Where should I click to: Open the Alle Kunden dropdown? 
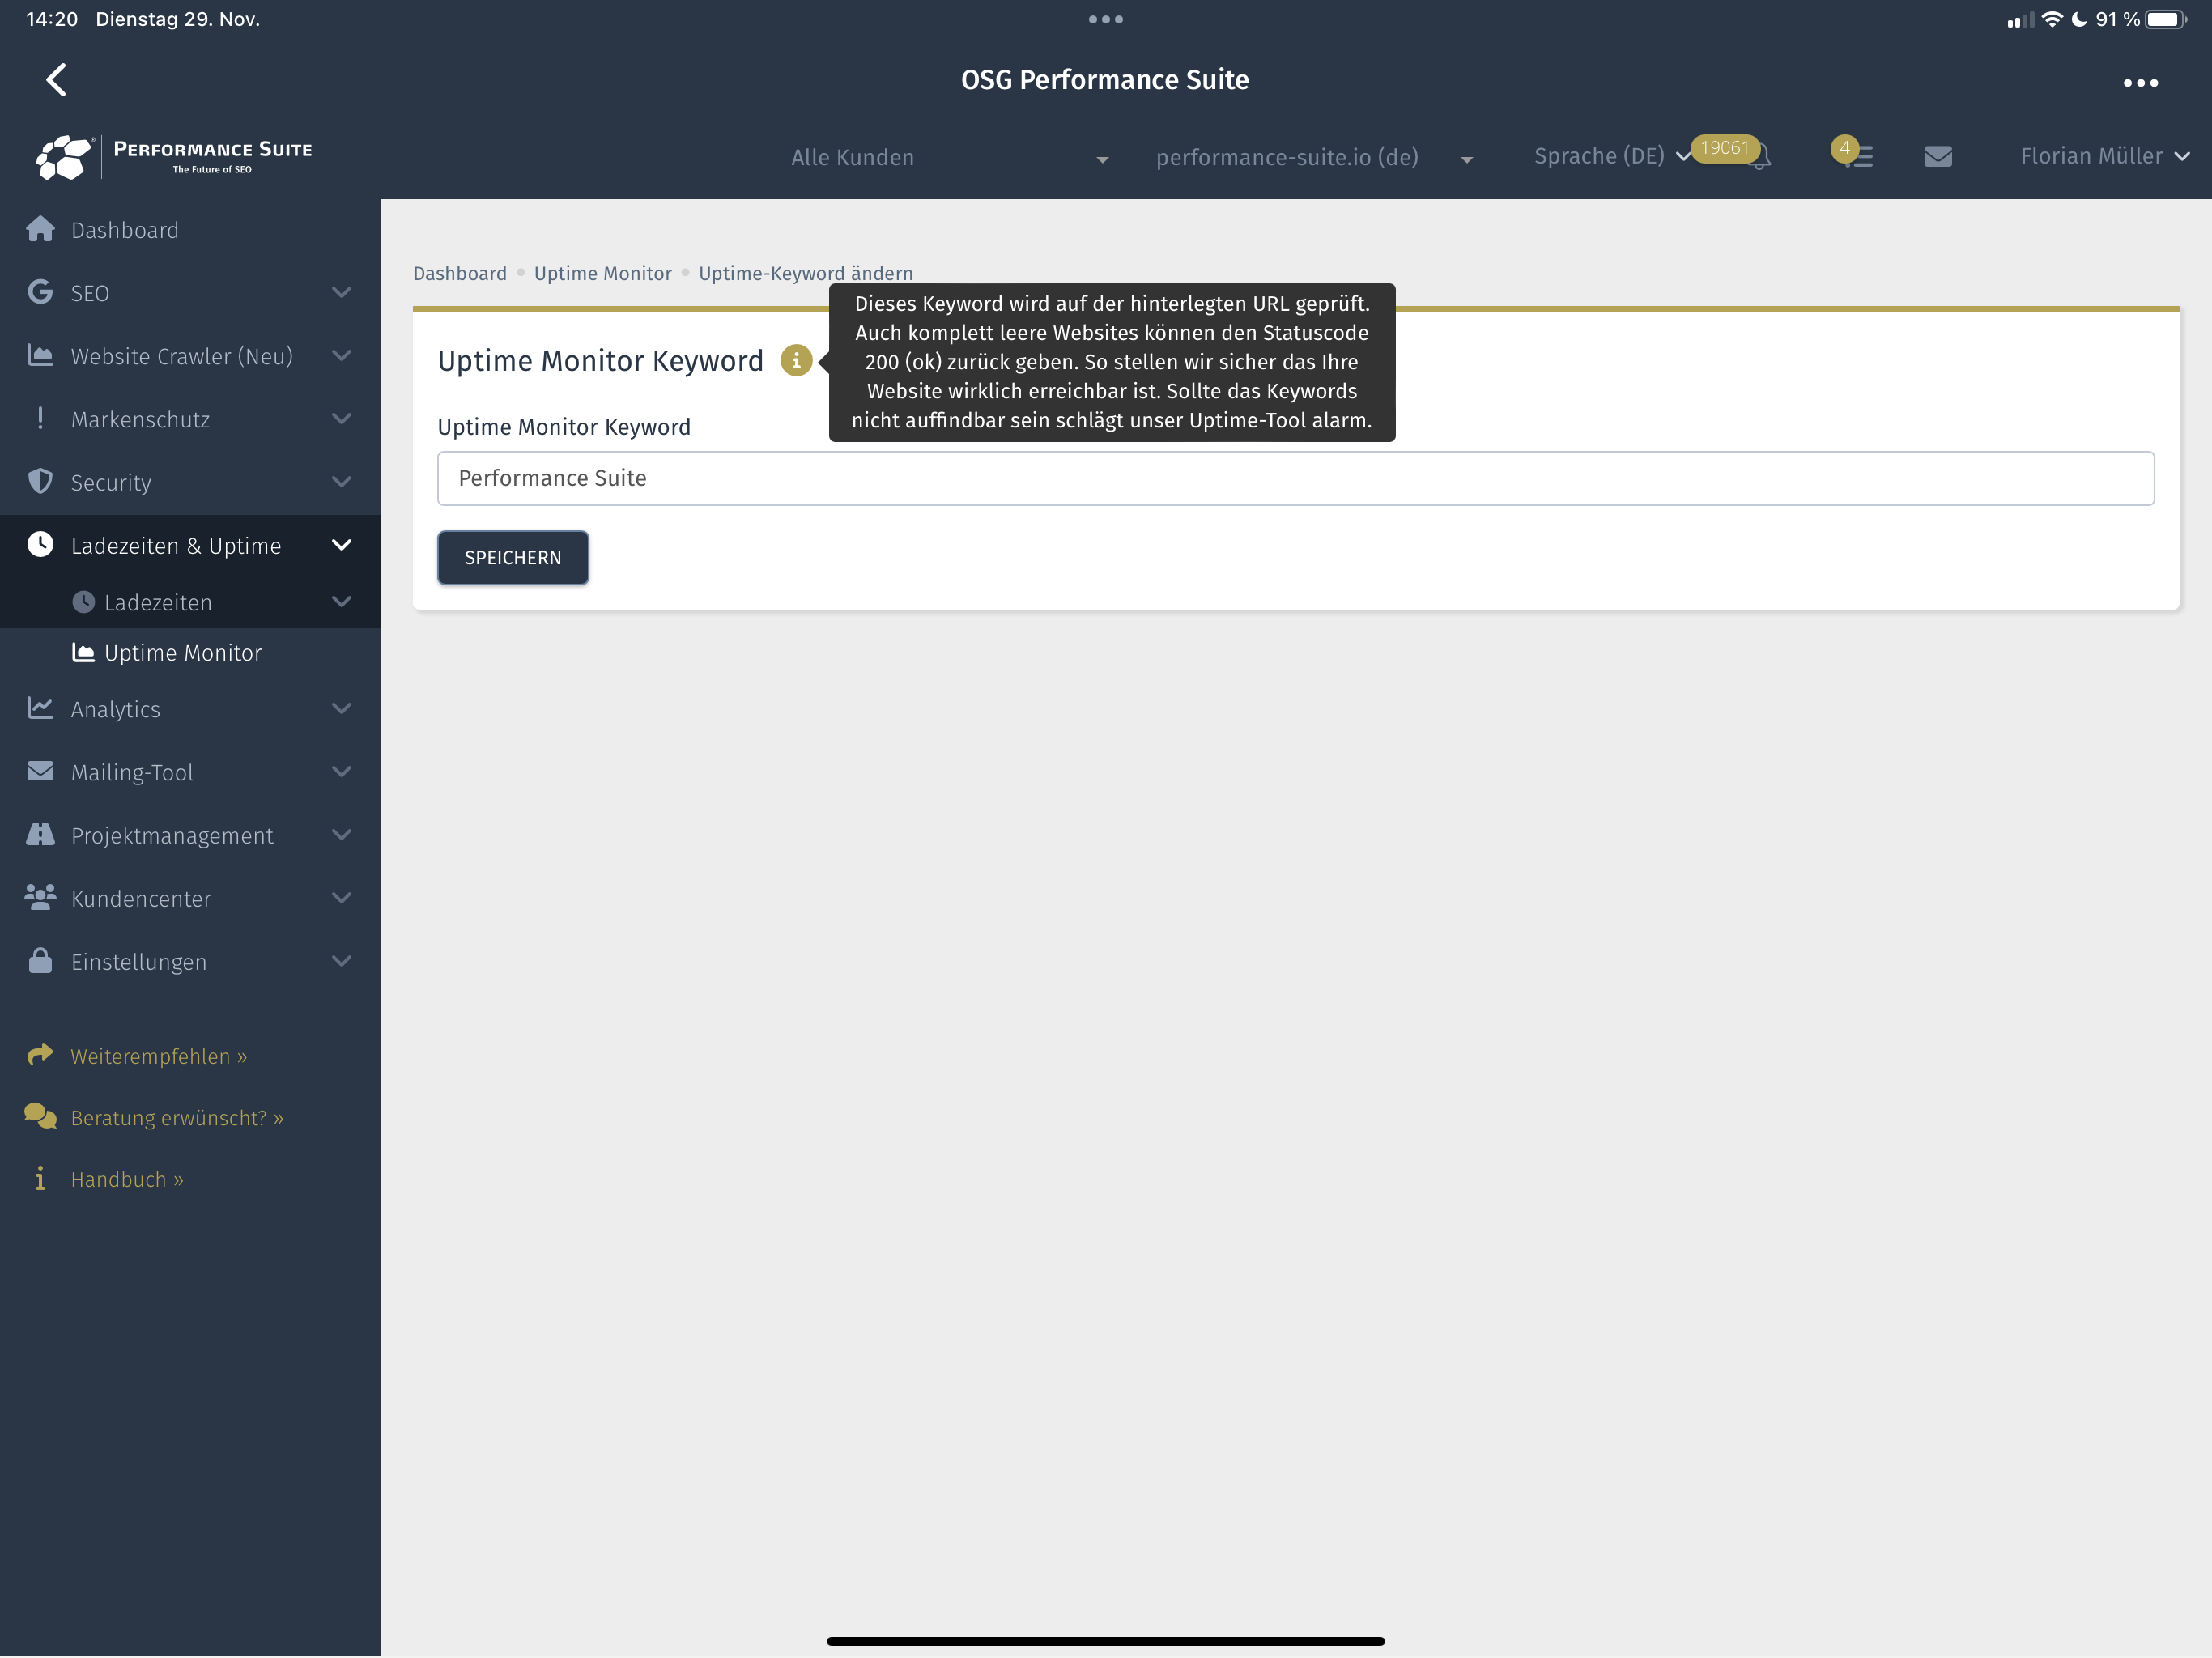pyautogui.click(x=950, y=158)
